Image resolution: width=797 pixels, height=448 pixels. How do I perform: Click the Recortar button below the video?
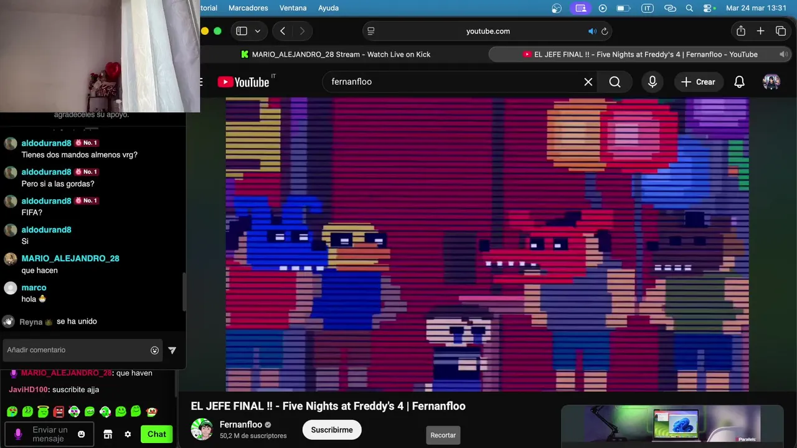click(443, 435)
